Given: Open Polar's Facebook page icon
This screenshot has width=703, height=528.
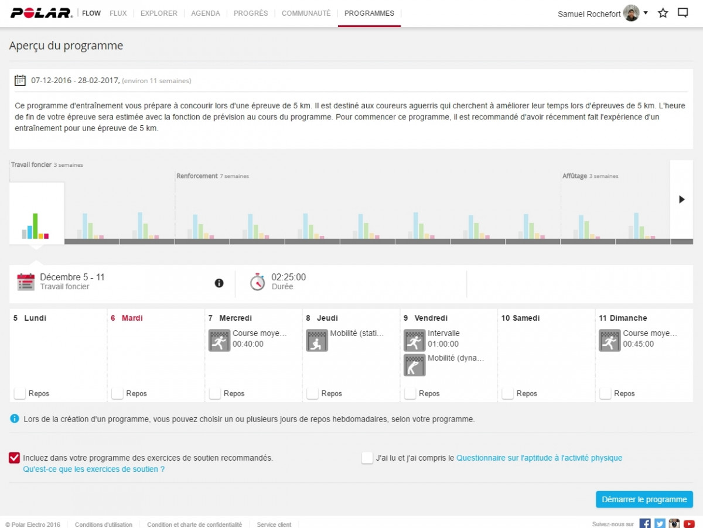Looking at the screenshot, I should pos(645,524).
